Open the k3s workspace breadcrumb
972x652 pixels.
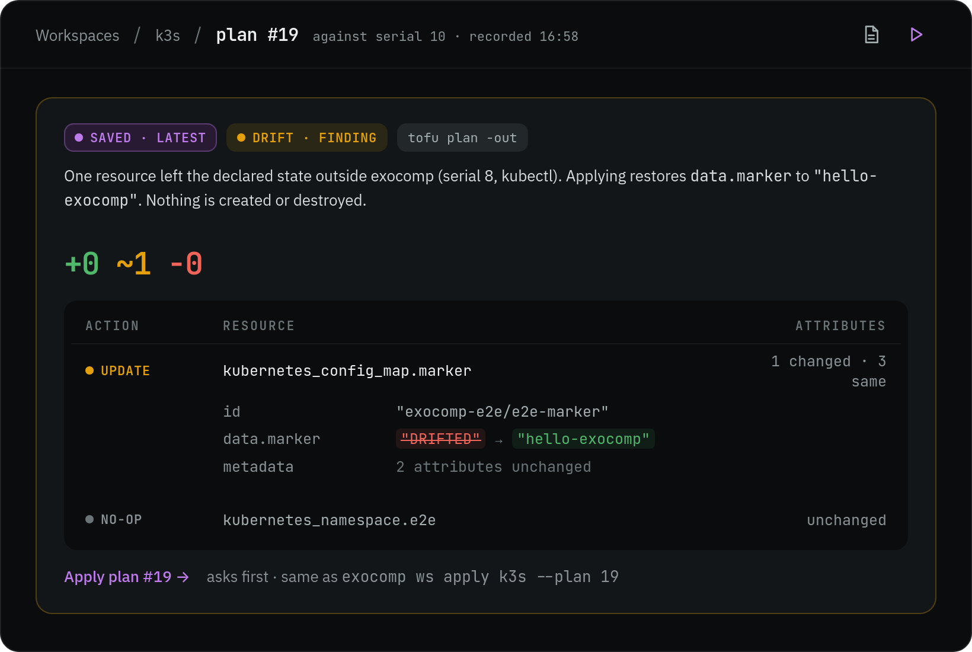168,36
